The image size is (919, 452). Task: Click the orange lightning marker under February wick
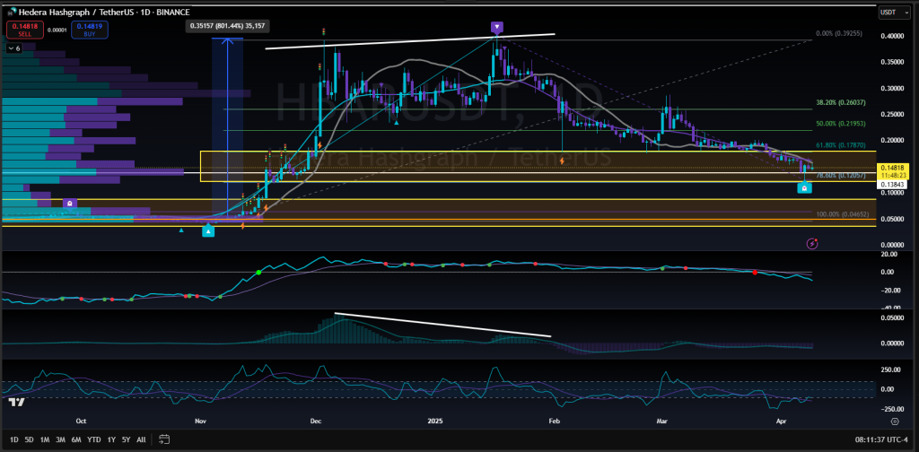tap(563, 160)
